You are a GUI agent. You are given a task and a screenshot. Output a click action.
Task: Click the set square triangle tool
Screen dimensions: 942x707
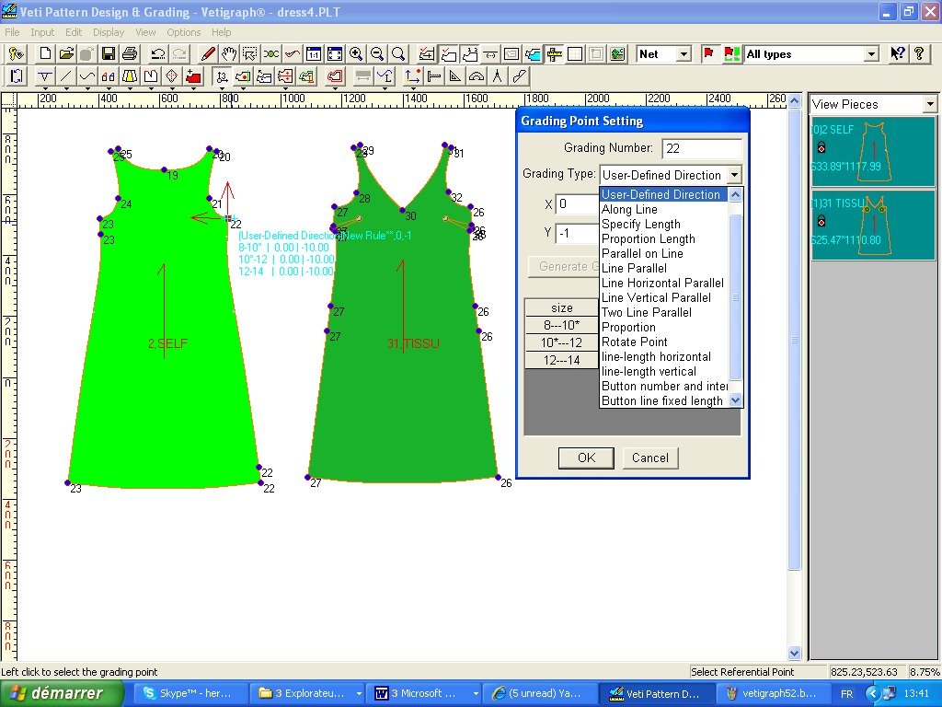455,76
